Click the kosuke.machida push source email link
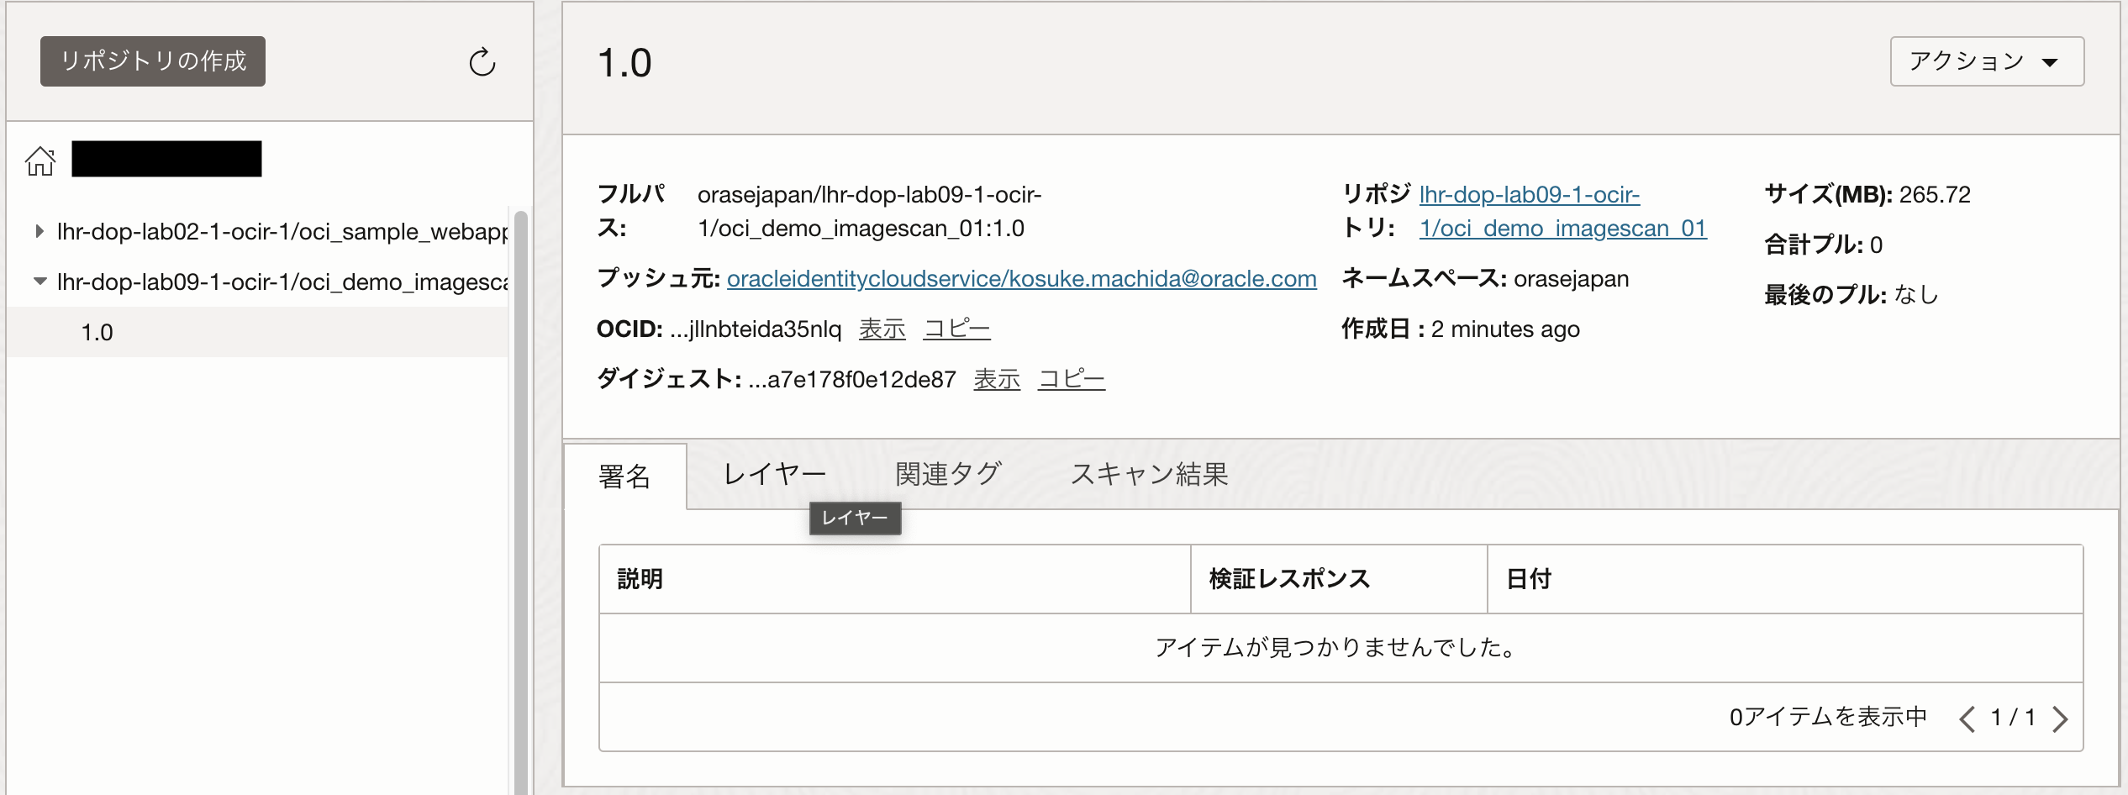2128x795 pixels. tap(1021, 278)
